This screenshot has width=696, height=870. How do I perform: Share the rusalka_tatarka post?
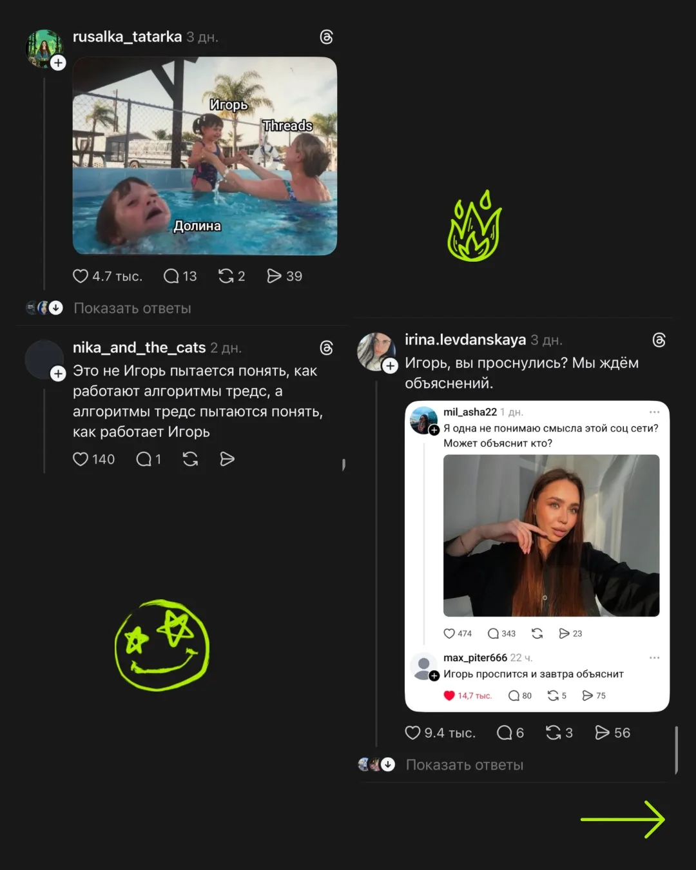tap(275, 276)
